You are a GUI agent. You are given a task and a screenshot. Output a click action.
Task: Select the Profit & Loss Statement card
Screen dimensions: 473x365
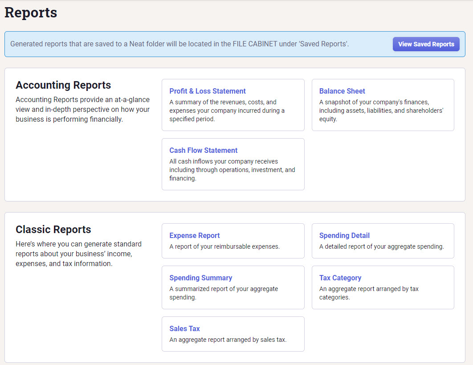pyautogui.click(x=233, y=105)
